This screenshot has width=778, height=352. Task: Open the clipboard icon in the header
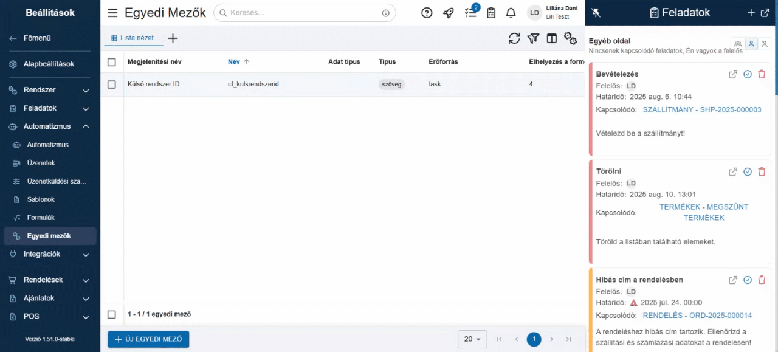point(491,12)
